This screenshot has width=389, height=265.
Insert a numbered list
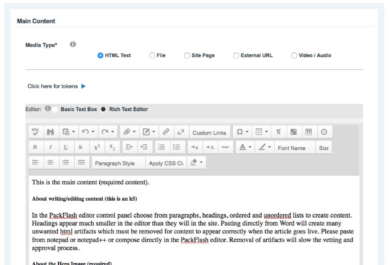tap(161, 148)
